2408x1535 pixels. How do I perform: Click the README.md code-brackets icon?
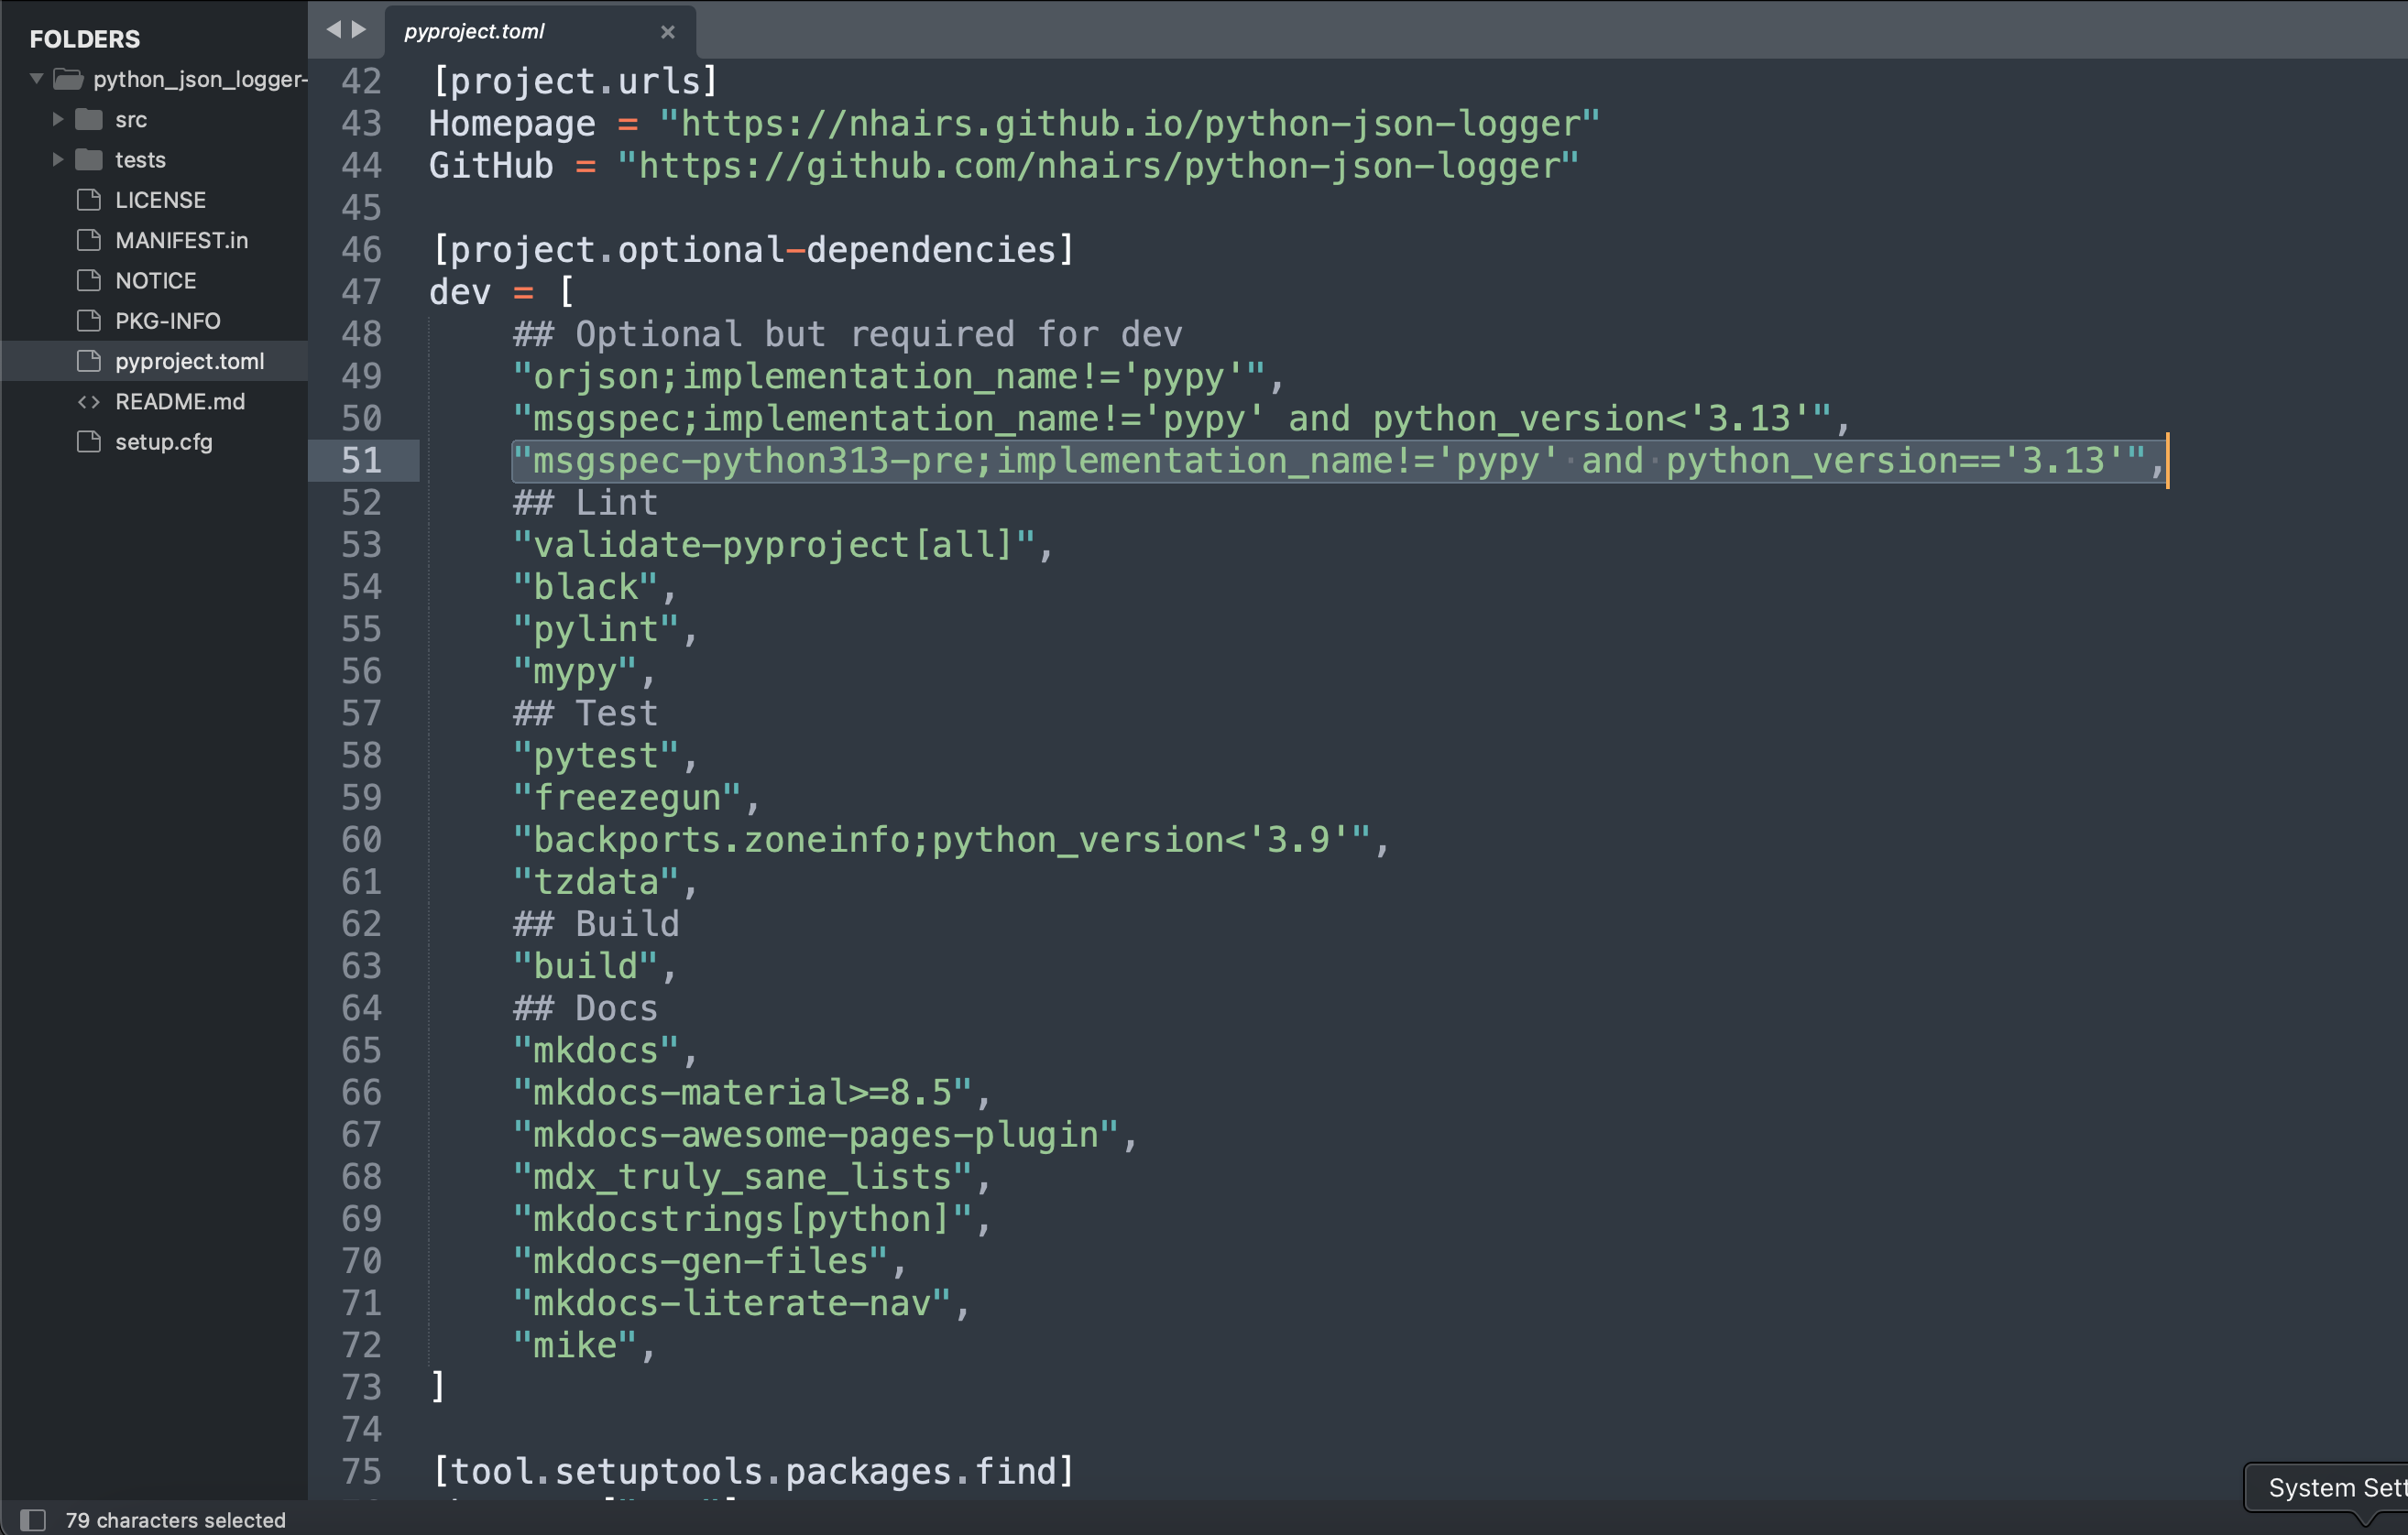pos(89,402)
